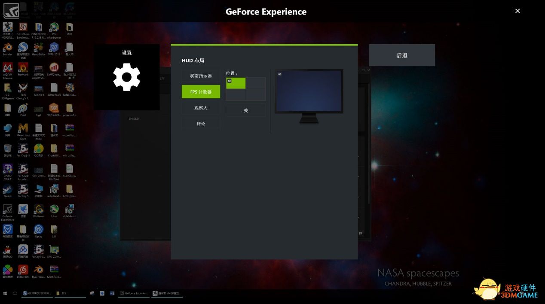The height and width of the screenshot is (304, 545).
Task: Open Task View in the taskbar
Action: click(15, 293)
